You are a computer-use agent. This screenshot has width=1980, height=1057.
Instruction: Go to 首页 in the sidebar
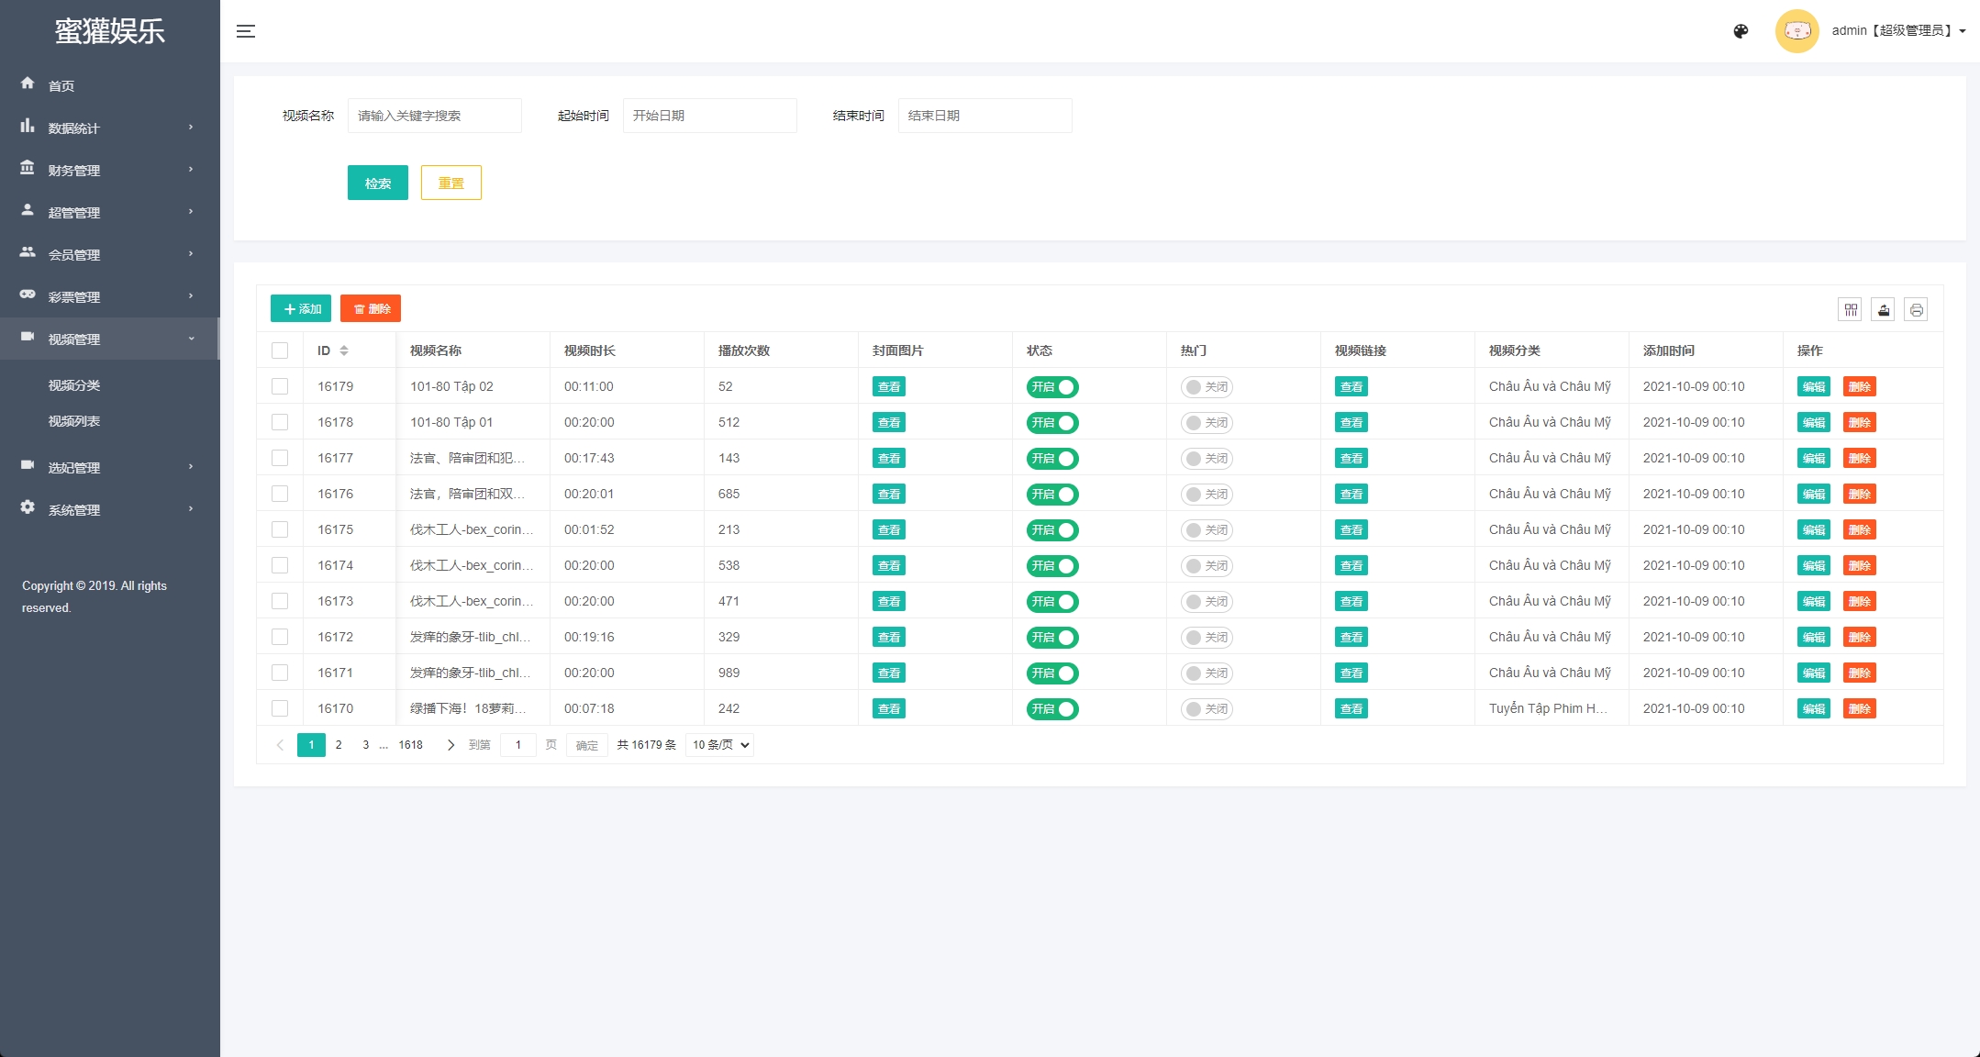(61, 86)
